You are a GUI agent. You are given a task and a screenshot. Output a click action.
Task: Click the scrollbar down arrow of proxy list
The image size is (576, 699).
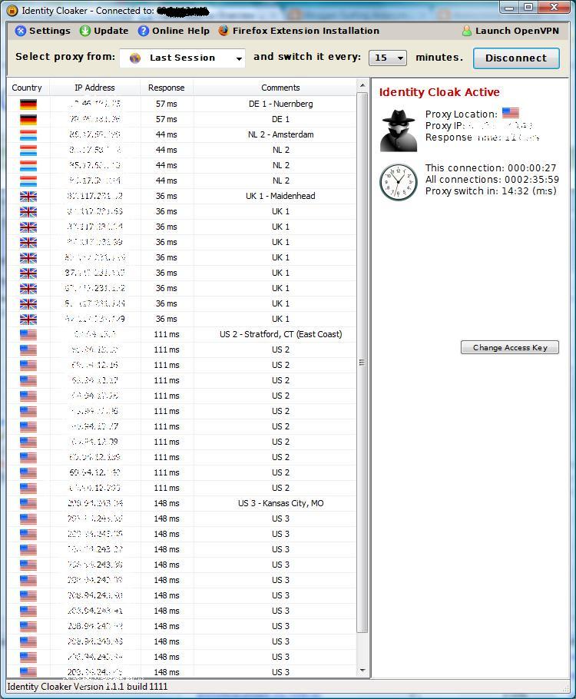pyautogui.click(x=362, y=670)
